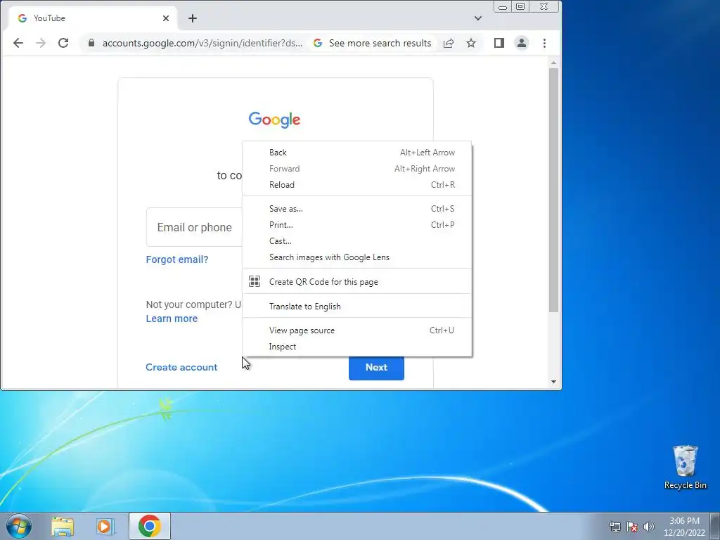Choose Search images with Google Lens
720x540 pixels.
point(356,257)
